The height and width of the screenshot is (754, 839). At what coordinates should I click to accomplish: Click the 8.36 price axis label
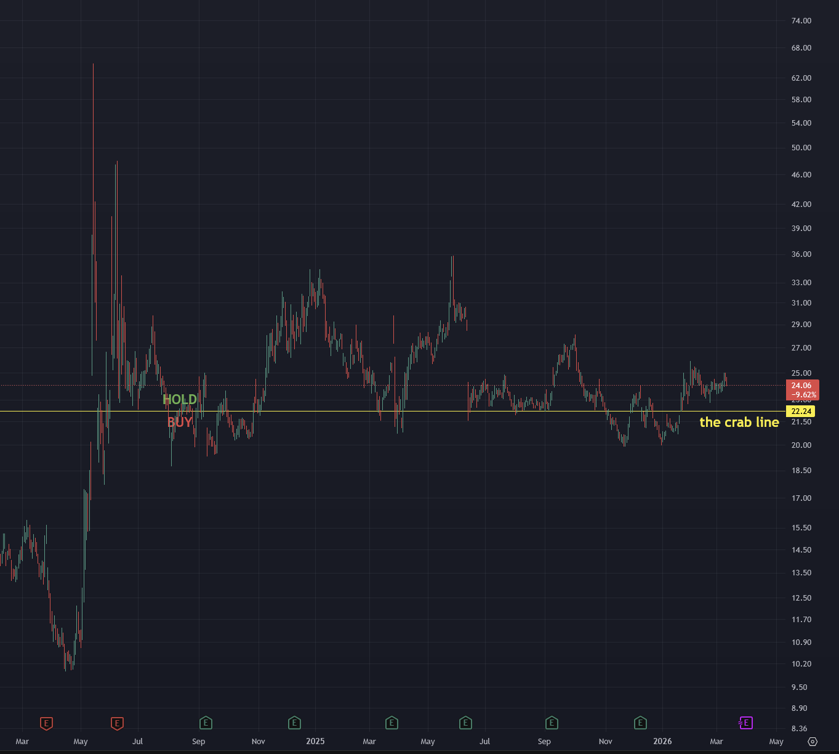pyautogui.click(x=800, y=729)
